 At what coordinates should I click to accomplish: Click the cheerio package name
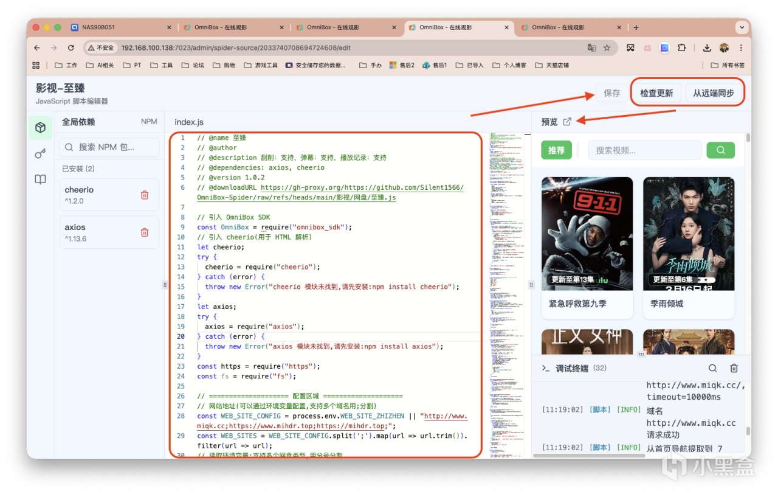[79, 190]
